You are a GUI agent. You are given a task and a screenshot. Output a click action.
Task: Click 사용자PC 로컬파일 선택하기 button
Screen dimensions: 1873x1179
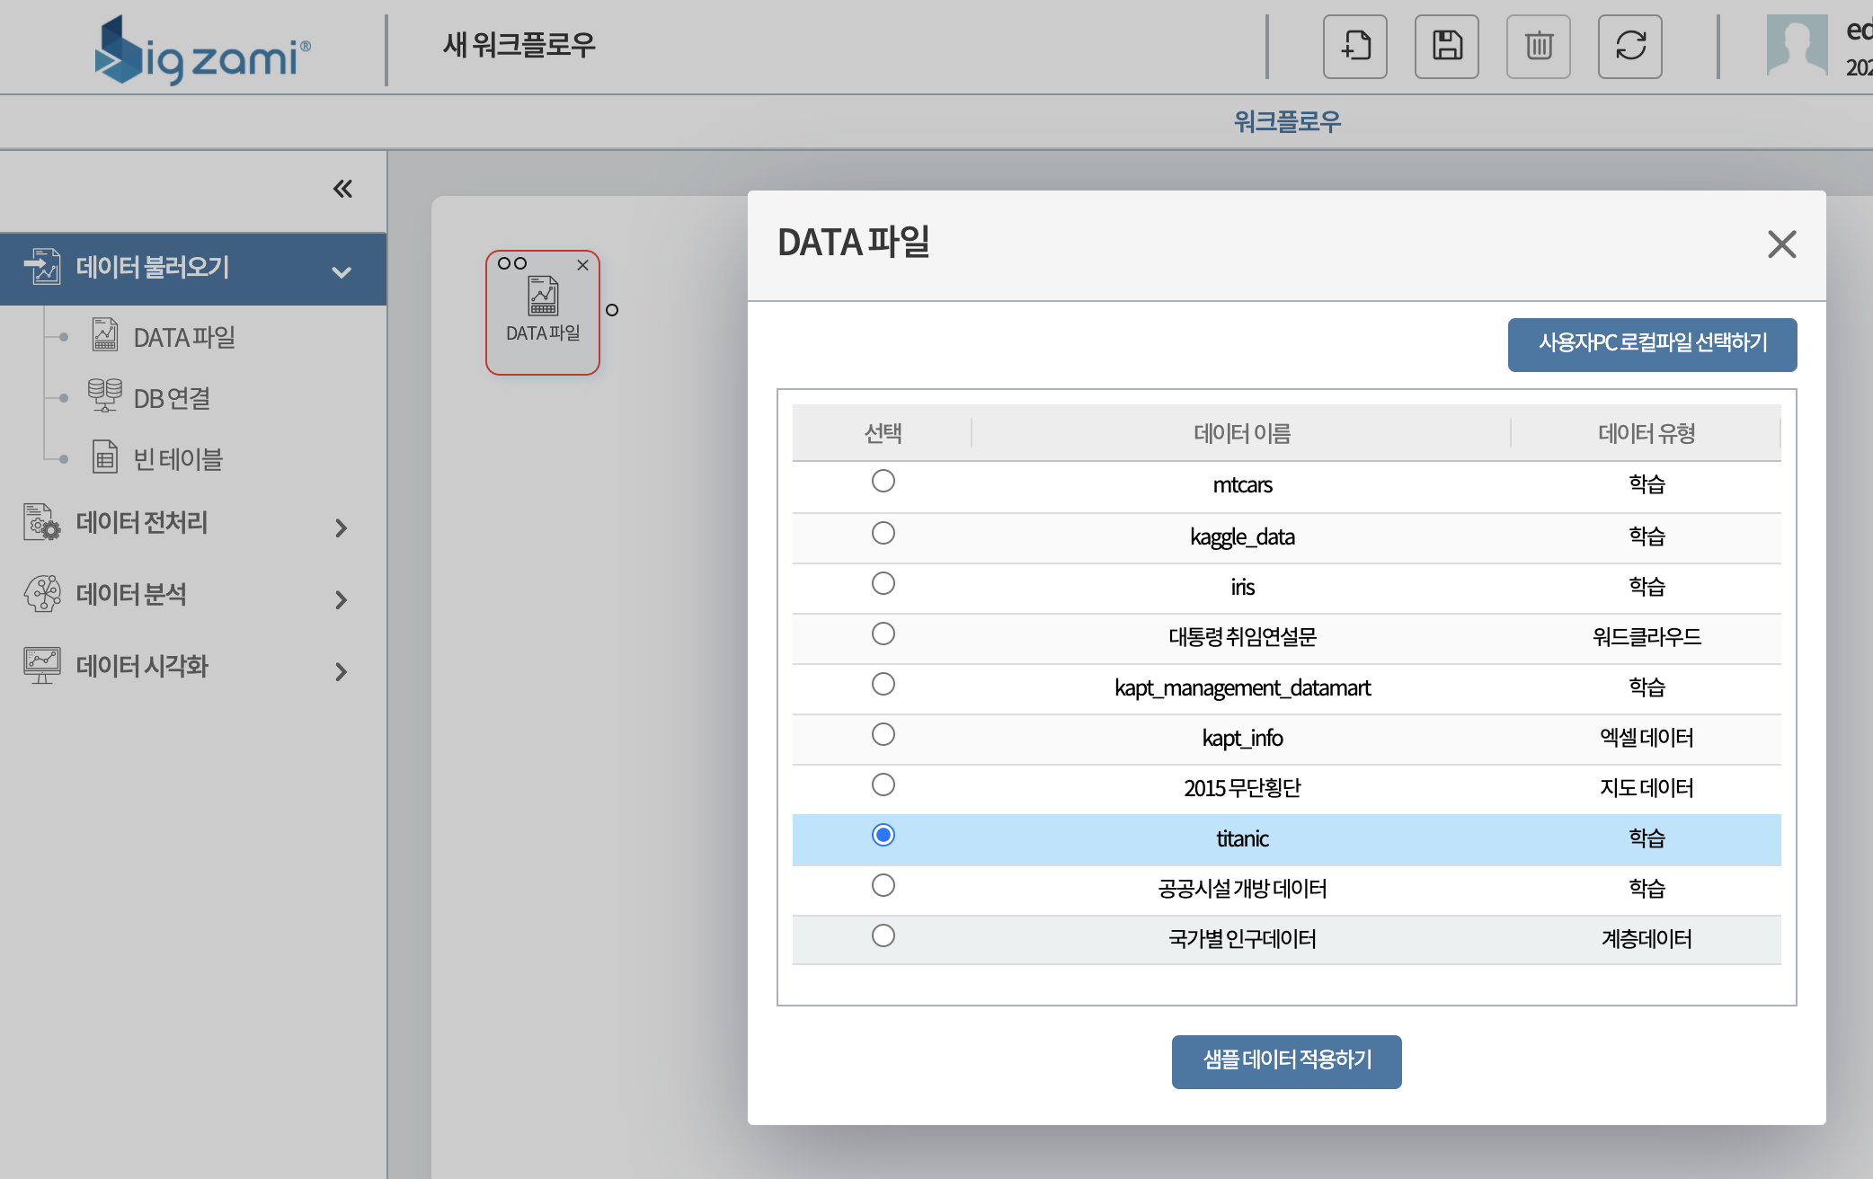(x=1651, y=344)
